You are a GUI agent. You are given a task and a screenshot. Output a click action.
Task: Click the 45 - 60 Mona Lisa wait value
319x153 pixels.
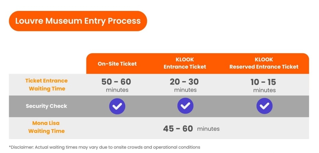point(178,129)
